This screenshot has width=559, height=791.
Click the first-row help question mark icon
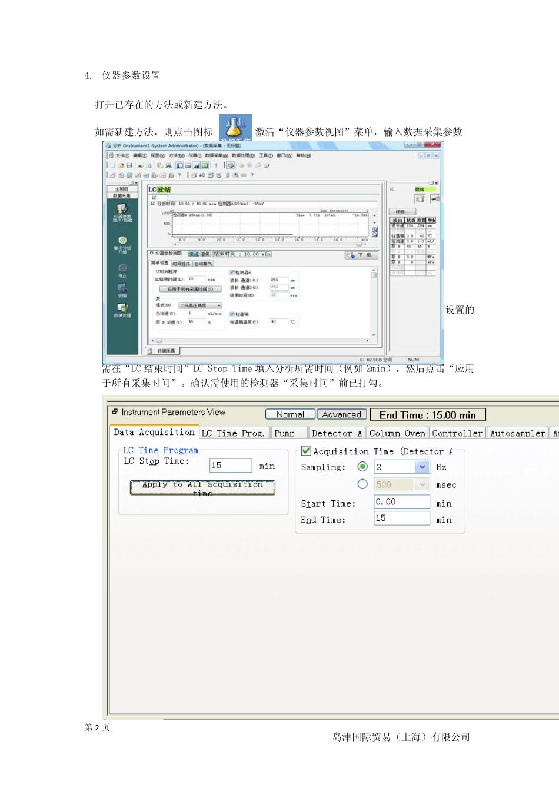(216, 166)
